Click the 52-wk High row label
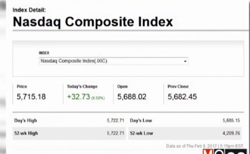This screenshot has width=250, height=154. (26, 133)
